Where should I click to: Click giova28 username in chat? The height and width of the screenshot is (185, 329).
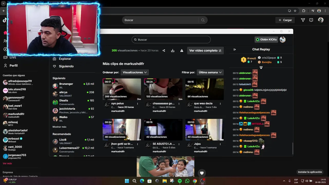pos(248,90)
